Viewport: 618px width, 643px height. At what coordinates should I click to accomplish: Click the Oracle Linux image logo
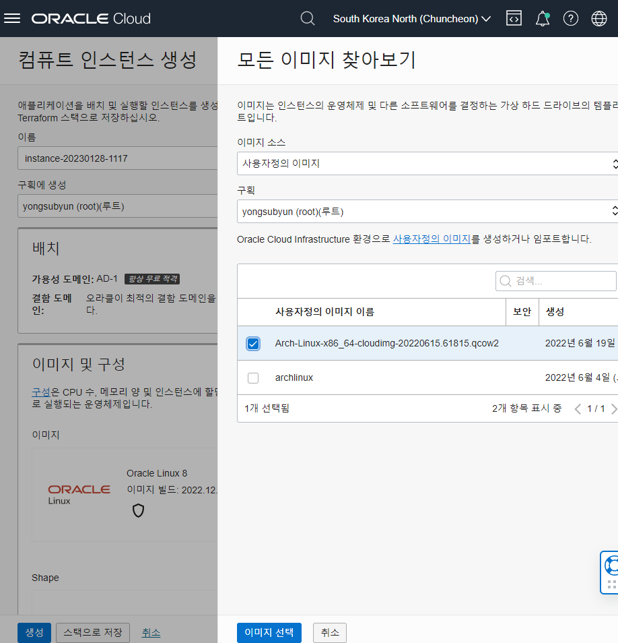79,495
